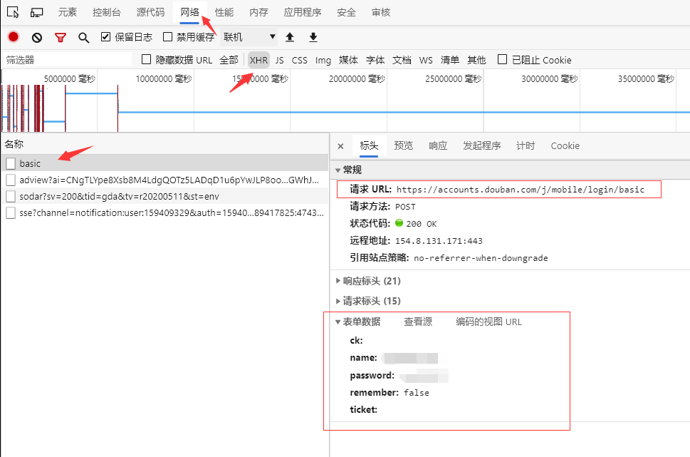Tick the checkbox beside the sse?channel request
690x457 pixels.
[11, 213]
